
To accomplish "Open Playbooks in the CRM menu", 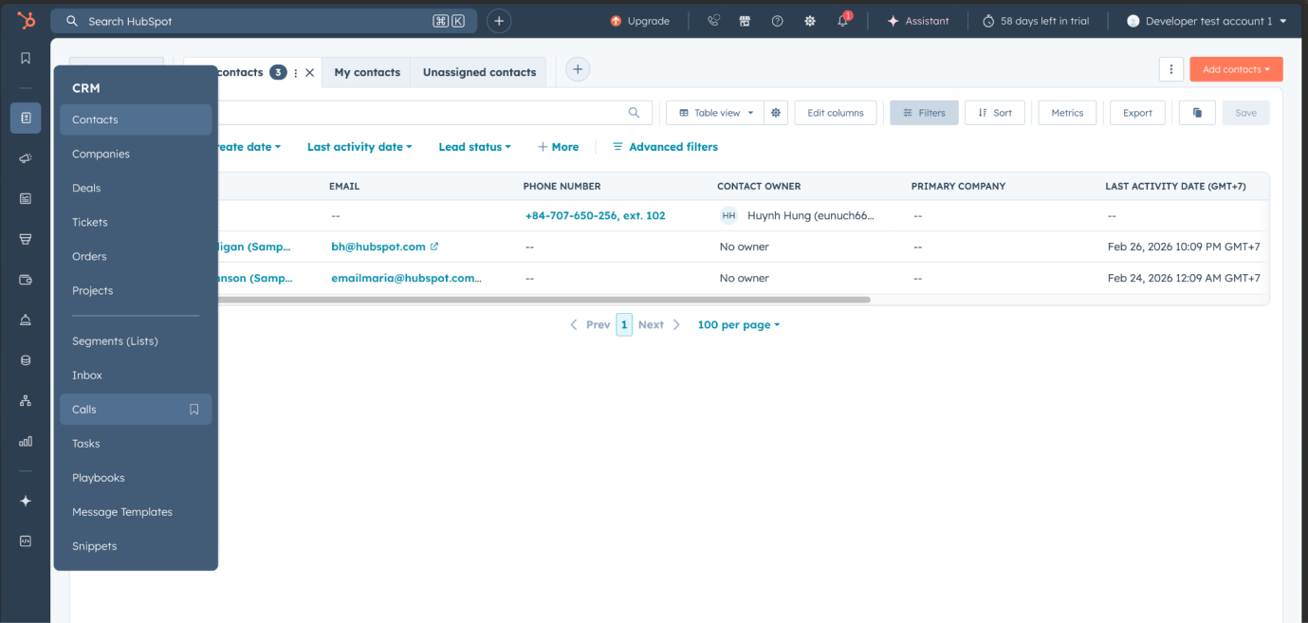I will (136, 478).
